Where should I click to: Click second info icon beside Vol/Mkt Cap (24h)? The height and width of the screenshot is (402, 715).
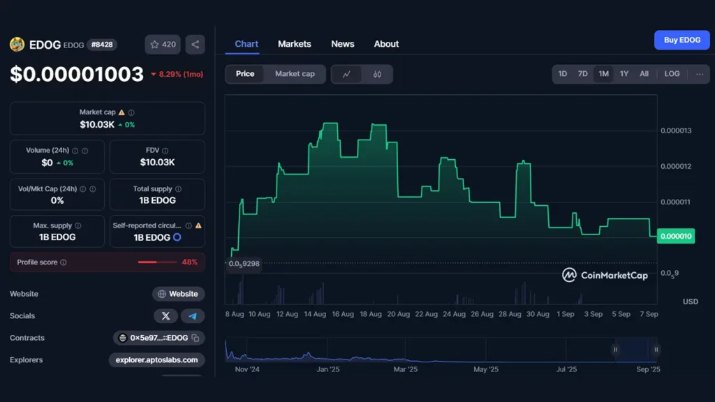93,188
